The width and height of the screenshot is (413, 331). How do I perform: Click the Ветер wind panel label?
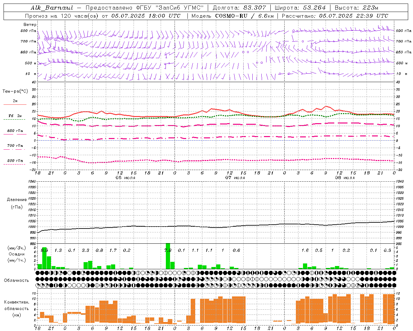[30, 25]
